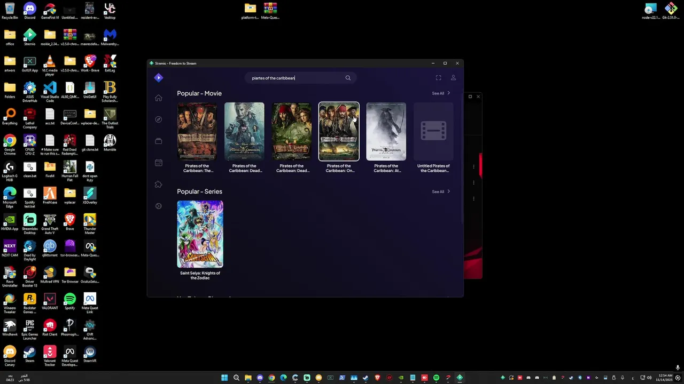The width and height of the screenshot is (684, 384).
Task: Select the Google Chrome desktop icon
Action: tap(10, 145)
